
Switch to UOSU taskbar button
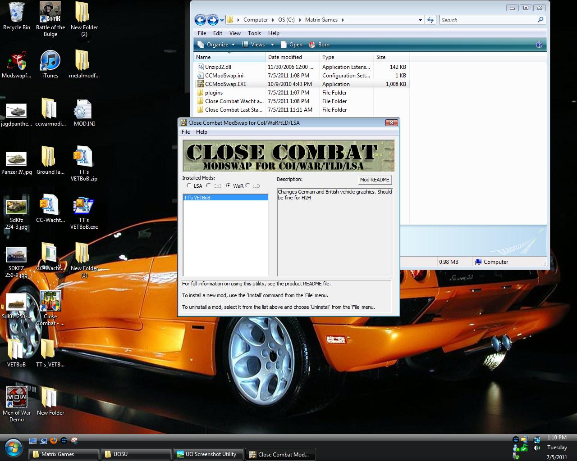(136, 454)
